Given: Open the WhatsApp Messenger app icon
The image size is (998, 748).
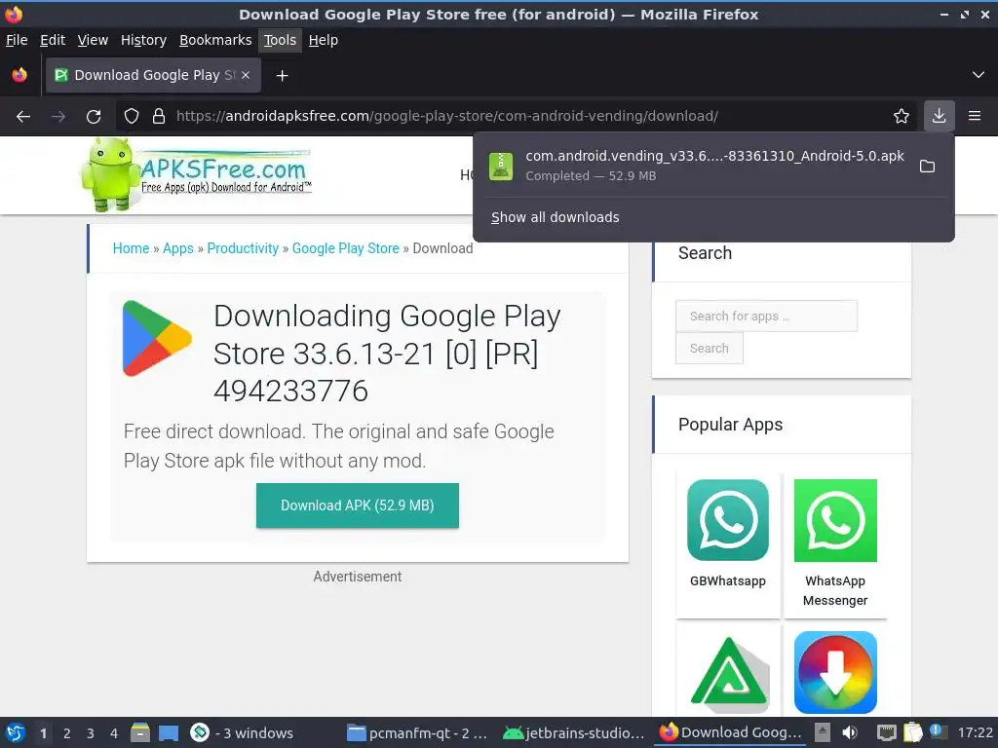Looking at the screenshot, I should point(835,520).
